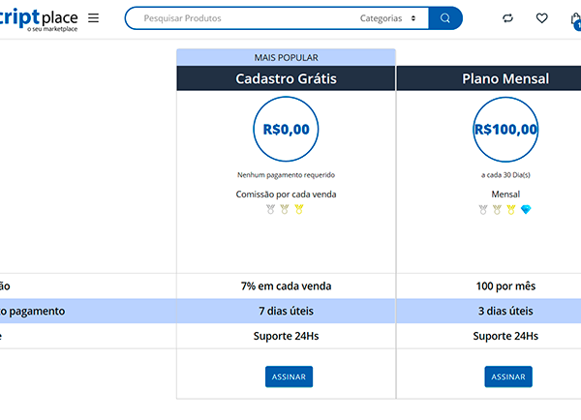581x420 pixels.
Task: Open the shopping bag cart icon
Action: [575, 18]
